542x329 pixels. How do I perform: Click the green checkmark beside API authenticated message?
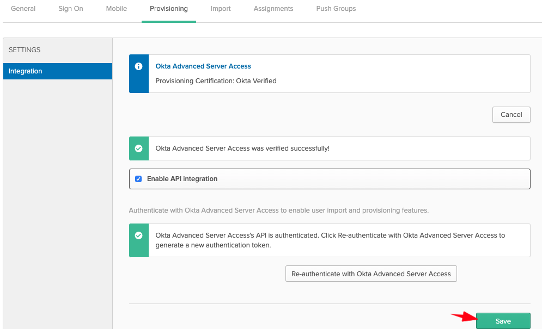pos(138,235)
